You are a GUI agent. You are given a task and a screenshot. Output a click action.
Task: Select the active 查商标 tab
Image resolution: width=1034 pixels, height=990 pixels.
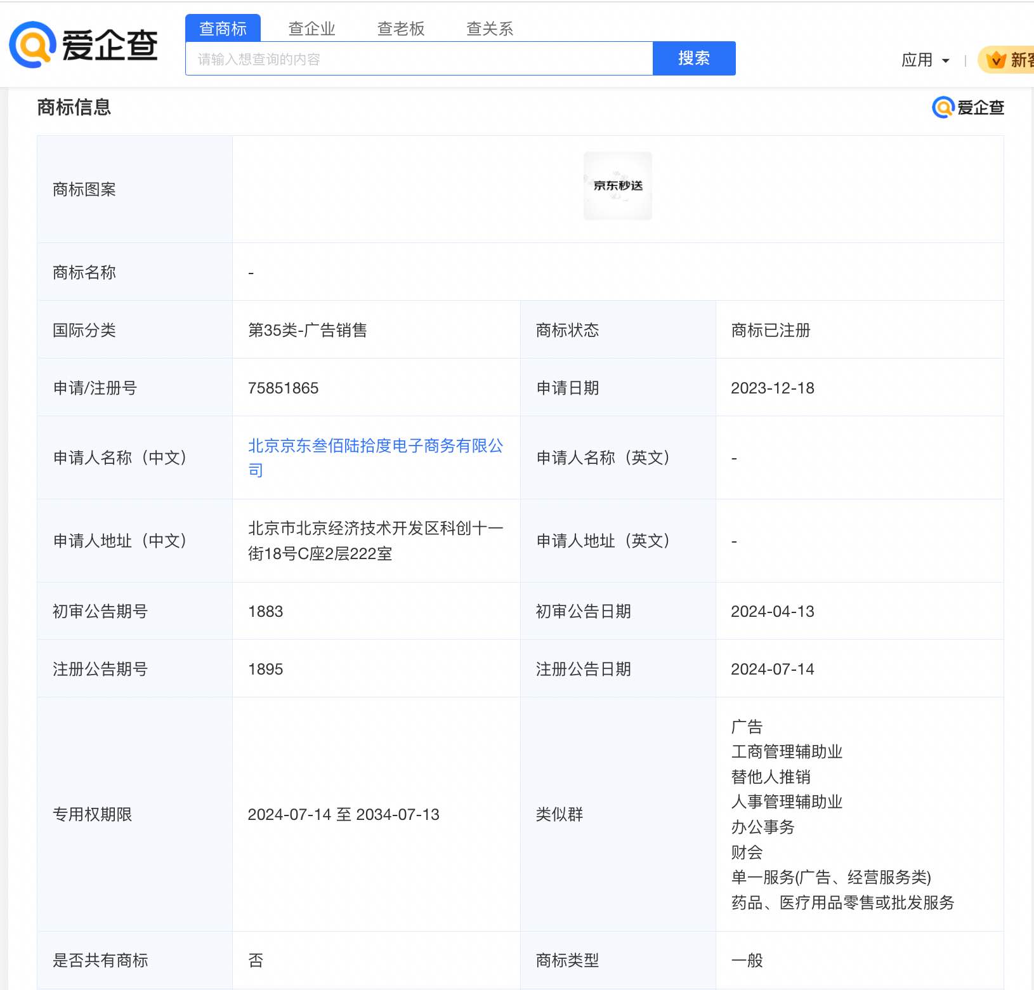click(x=223, y=28)
